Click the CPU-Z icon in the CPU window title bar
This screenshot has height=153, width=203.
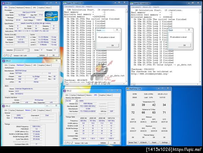3,3
